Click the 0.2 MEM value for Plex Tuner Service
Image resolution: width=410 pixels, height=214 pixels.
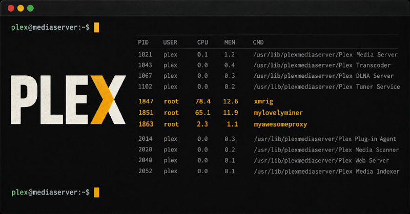tap(229, 87)
